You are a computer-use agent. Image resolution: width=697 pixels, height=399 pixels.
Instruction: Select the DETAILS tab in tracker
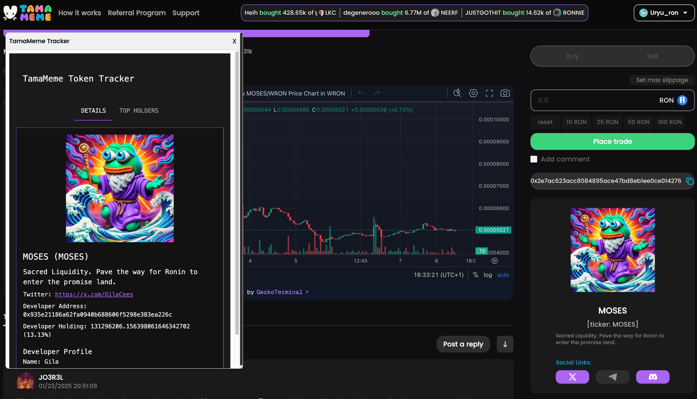click(93, 111)
